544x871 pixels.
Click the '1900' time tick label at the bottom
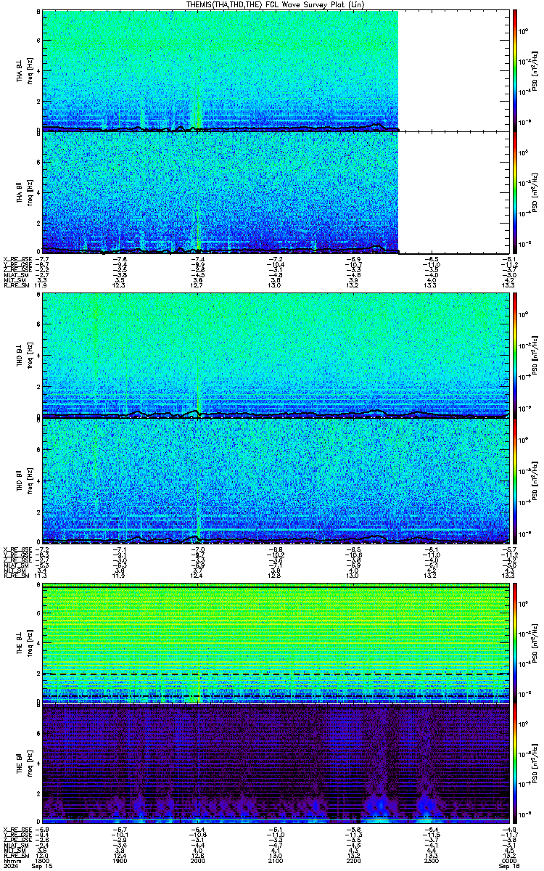pos(120,860)
